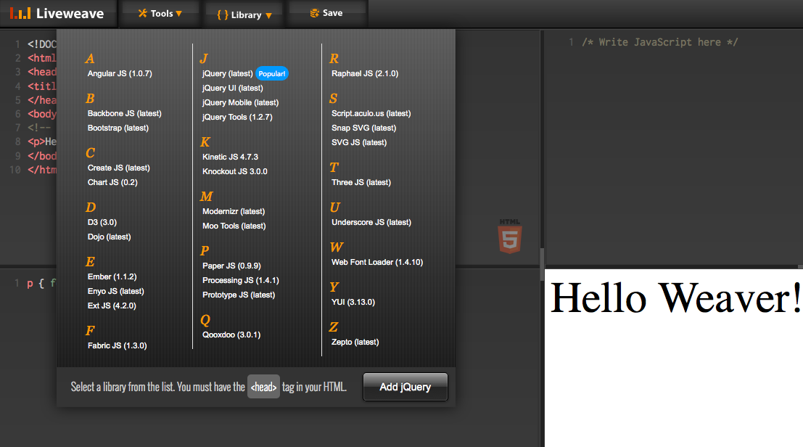Choose Chart JS (0.2)
Screen dimensions: 803x447
tap(112, 182)
